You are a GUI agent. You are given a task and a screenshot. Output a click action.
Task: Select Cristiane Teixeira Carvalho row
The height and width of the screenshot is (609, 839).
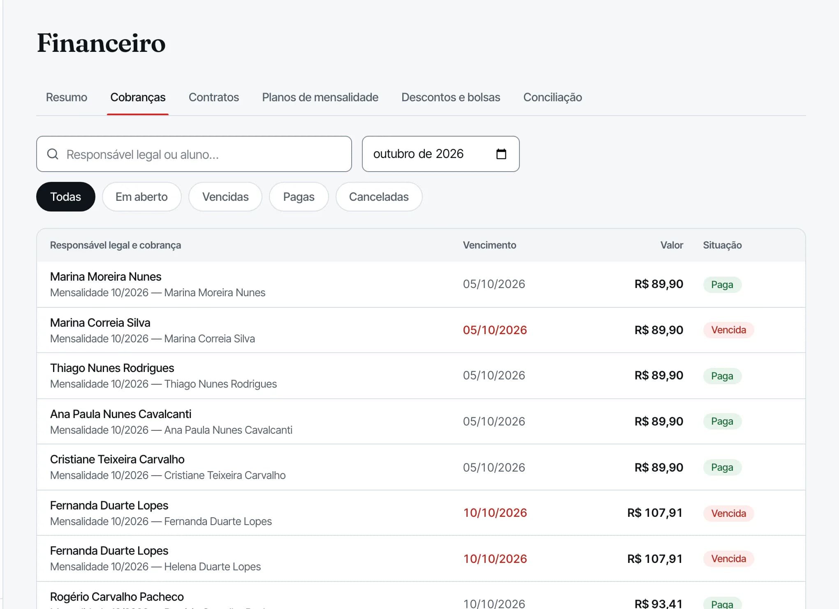pyautogui.click(x=421, y=467)
